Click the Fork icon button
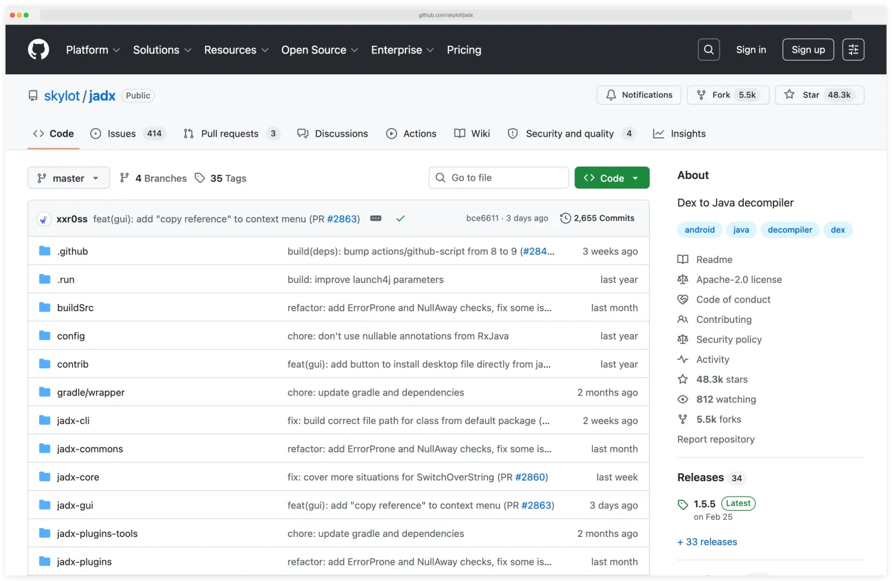Viewport: 892px width, 581px height. [728, 95]
